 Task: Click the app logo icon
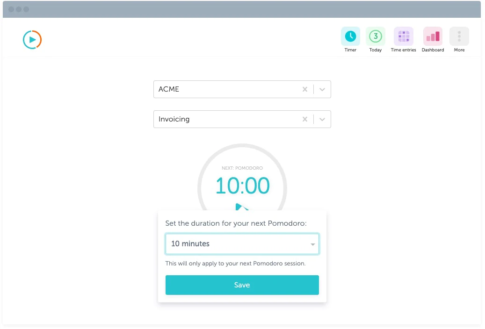pos(32,40)
